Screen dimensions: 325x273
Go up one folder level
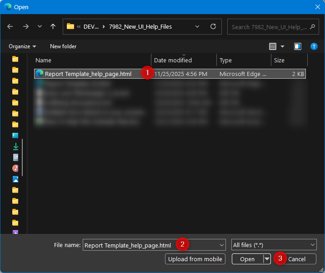[x=53, y=26]
